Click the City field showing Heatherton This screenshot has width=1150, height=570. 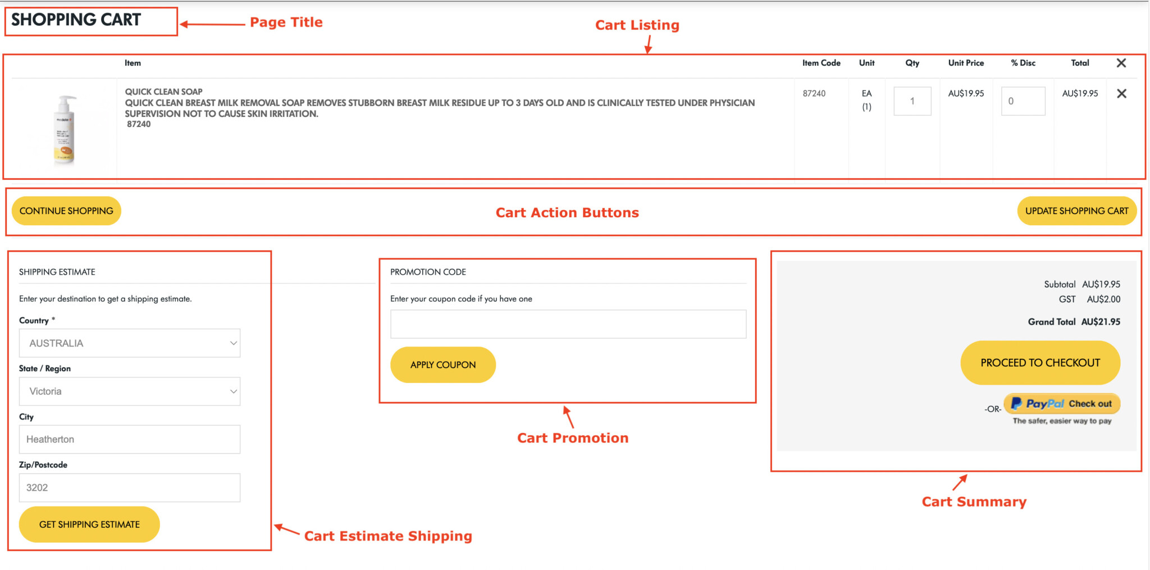pyautogui.click(x=129, y=439)
